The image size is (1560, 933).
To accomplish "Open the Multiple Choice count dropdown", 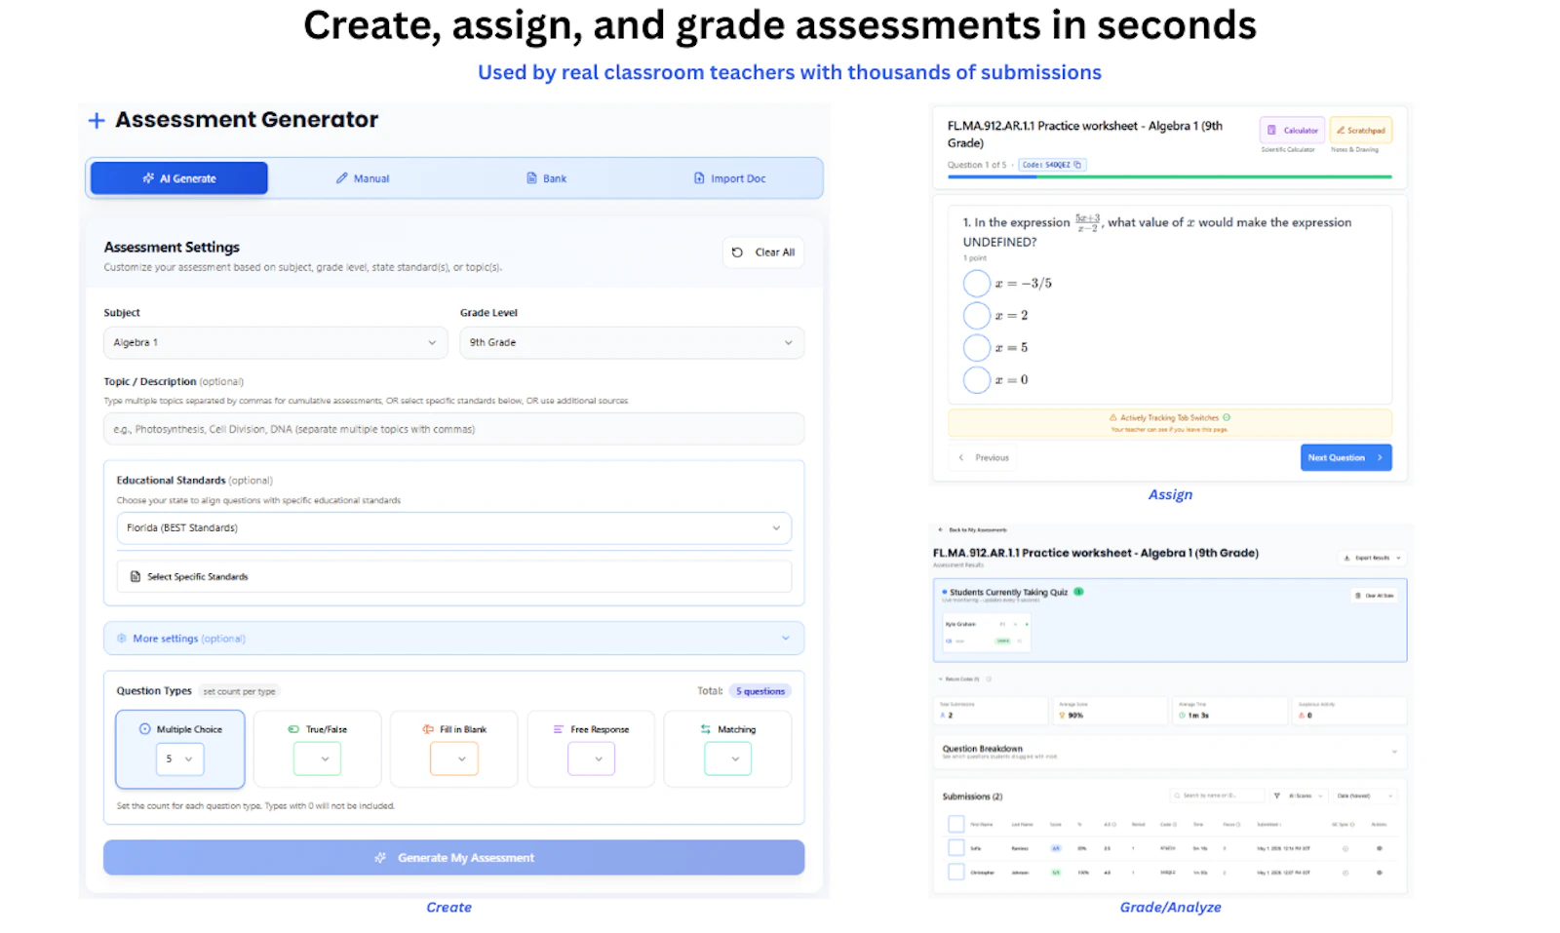I will (x=180, y=759).
